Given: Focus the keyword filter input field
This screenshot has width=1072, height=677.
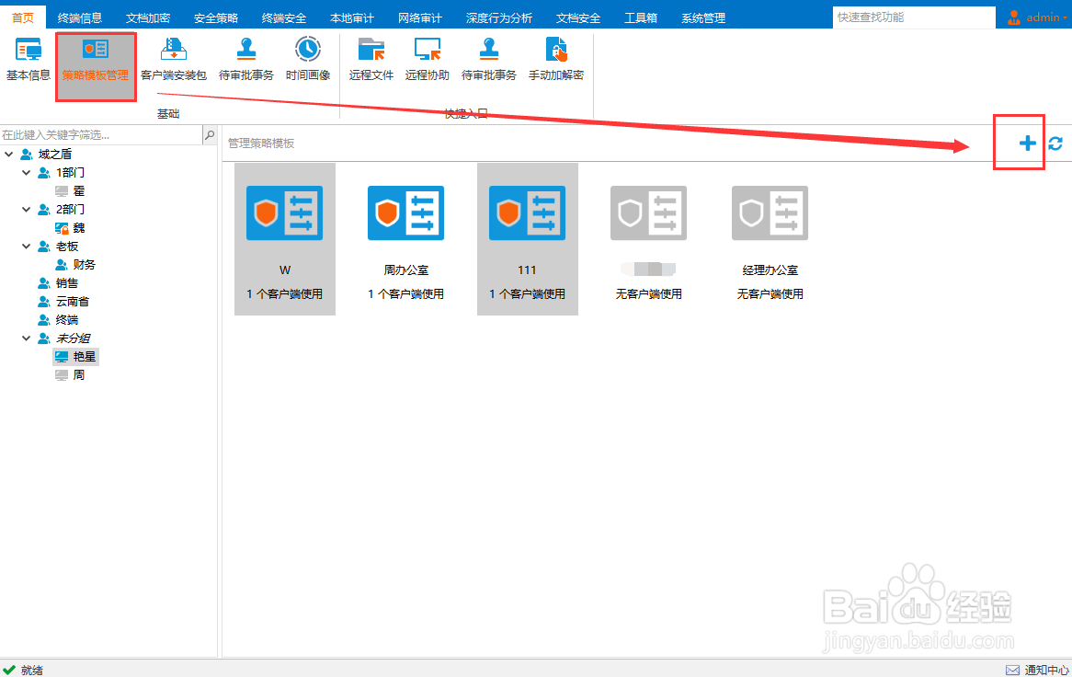Looking at the screenshot, I should click(101, 134).
